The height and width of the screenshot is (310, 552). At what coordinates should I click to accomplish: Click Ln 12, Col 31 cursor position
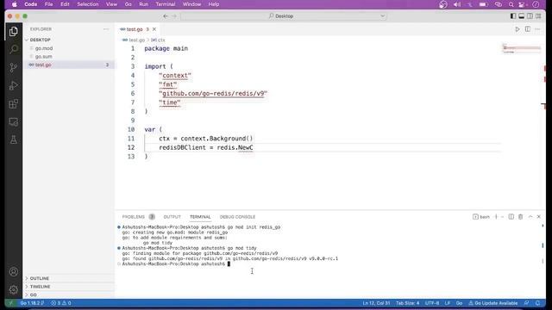pos(376,303)
